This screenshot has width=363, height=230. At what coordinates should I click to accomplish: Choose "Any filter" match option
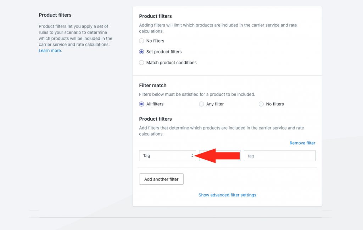point(201,104)
